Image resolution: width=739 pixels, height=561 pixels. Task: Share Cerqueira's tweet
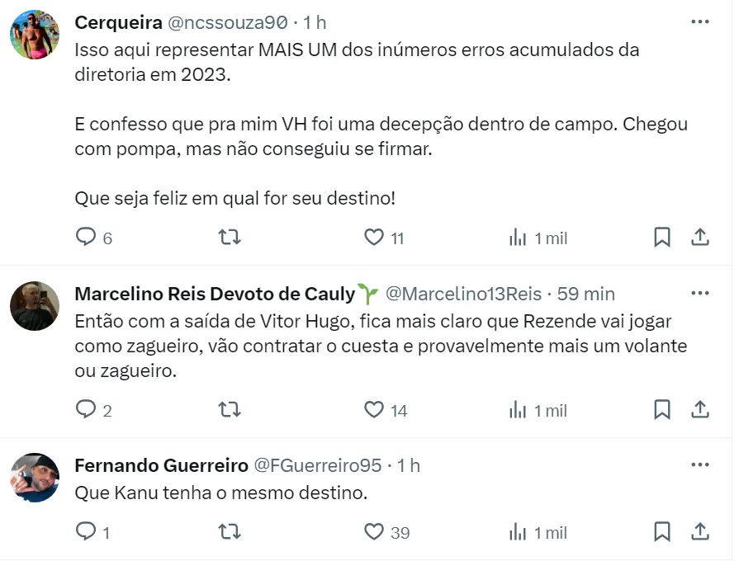pyautogui.click(x=700, y=238)
